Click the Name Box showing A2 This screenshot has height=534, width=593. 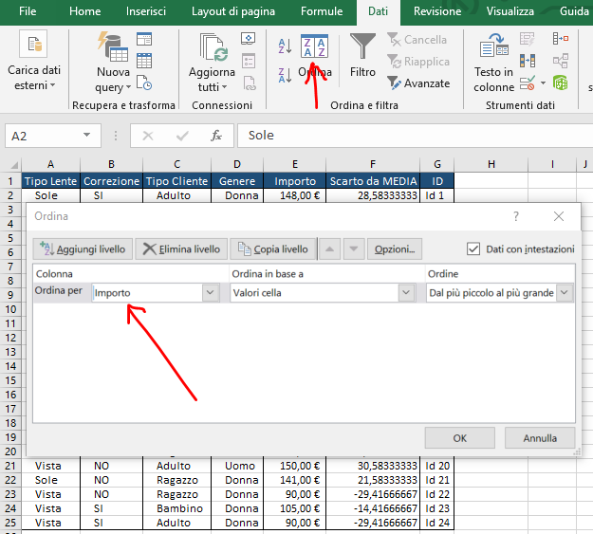[x=57, y=136]
